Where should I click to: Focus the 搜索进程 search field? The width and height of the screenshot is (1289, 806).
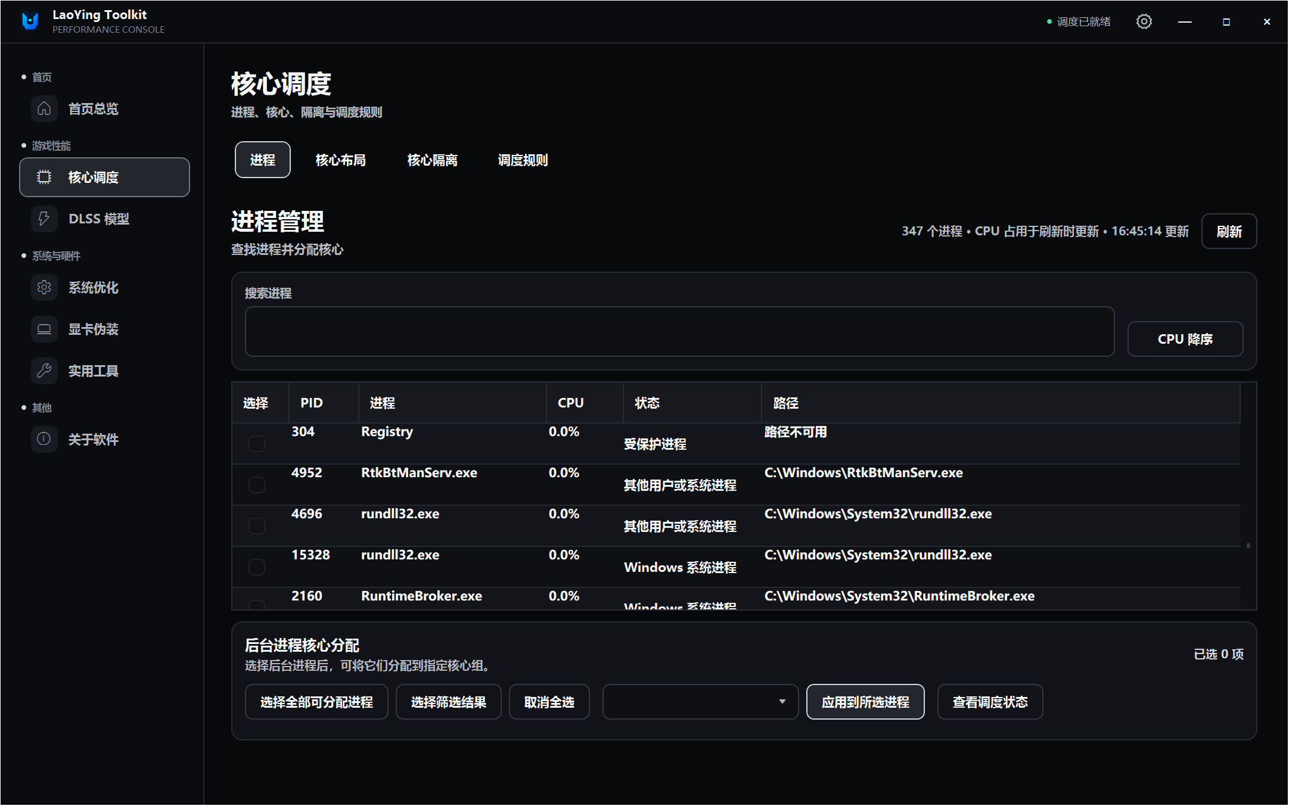pos(679,331)
